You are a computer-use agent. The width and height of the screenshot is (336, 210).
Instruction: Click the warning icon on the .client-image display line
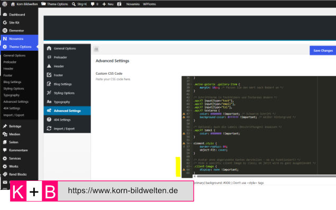(184, 170)
